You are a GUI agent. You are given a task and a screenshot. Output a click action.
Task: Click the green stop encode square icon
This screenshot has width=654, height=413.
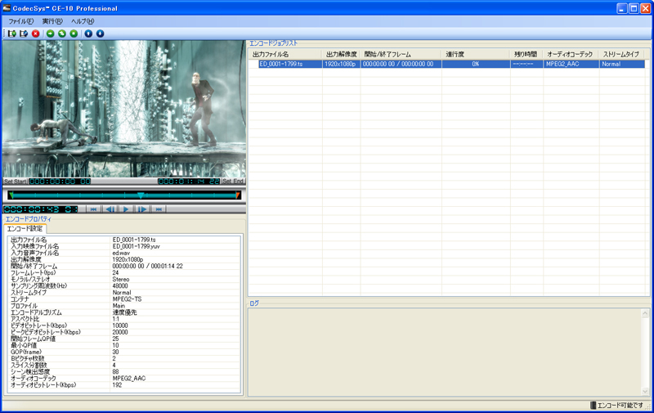74,34
